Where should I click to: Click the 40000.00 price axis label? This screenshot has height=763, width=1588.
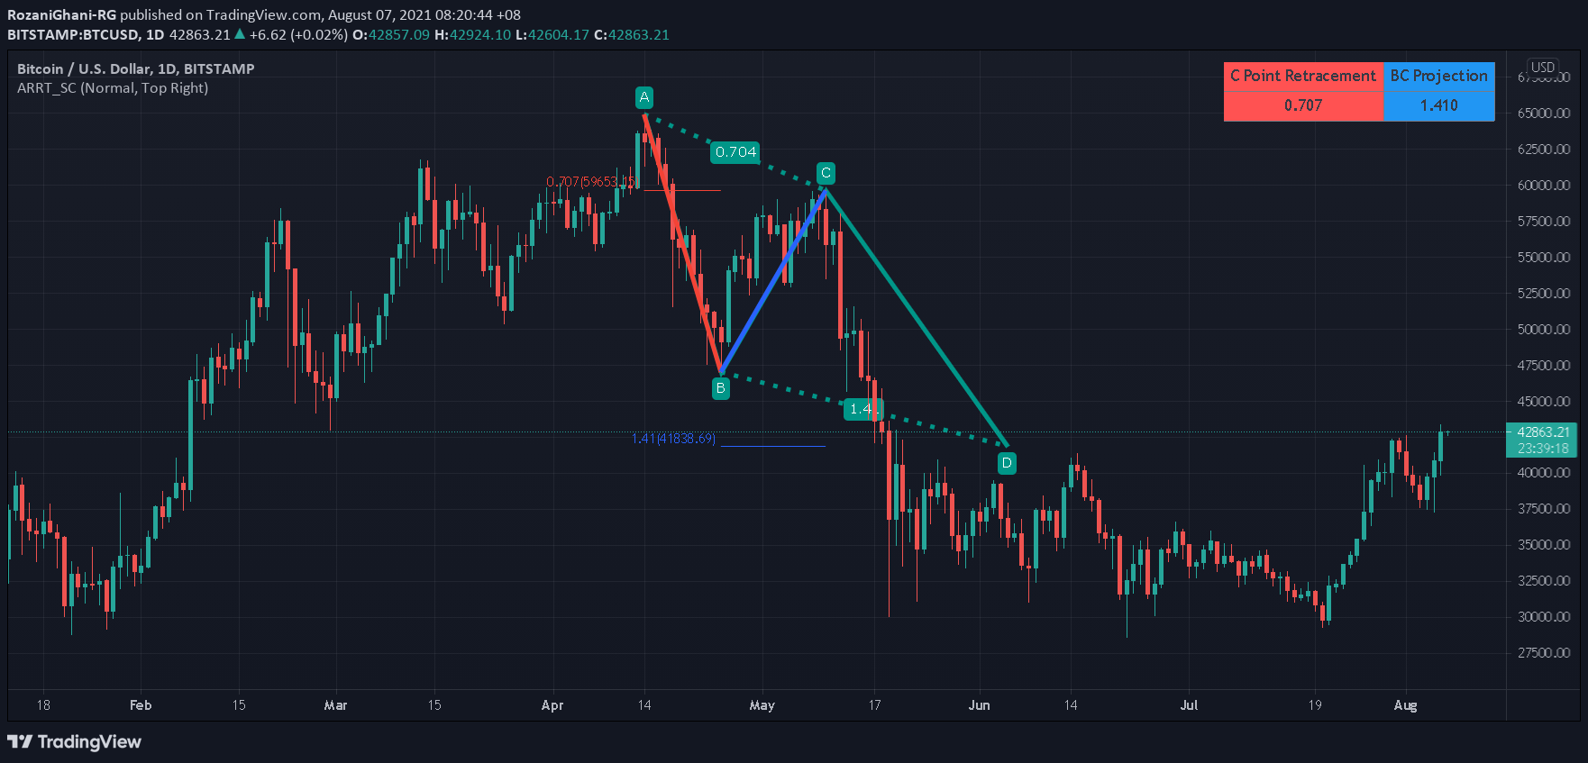pyautogui.click(x=1544, y=472)
